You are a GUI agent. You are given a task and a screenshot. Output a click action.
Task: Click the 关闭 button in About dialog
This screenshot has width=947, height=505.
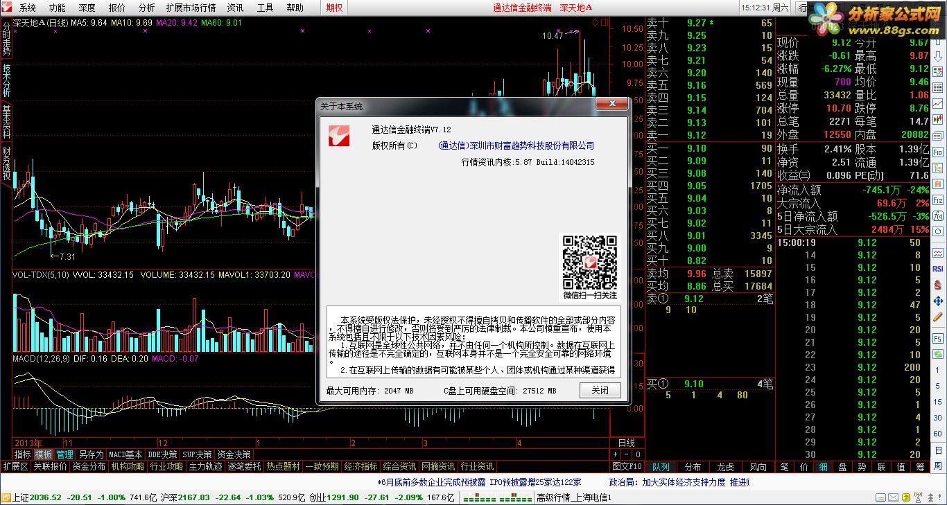click(600, 390)
